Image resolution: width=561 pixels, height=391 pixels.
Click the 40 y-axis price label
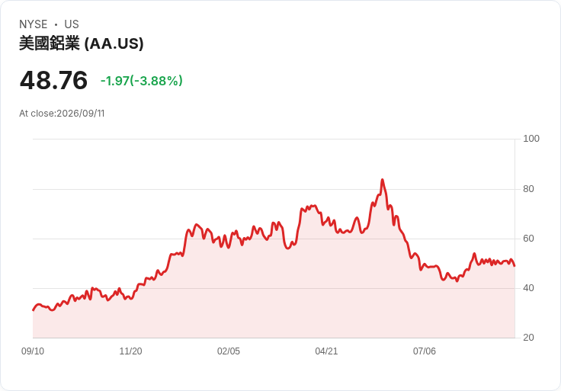[528, 288]
